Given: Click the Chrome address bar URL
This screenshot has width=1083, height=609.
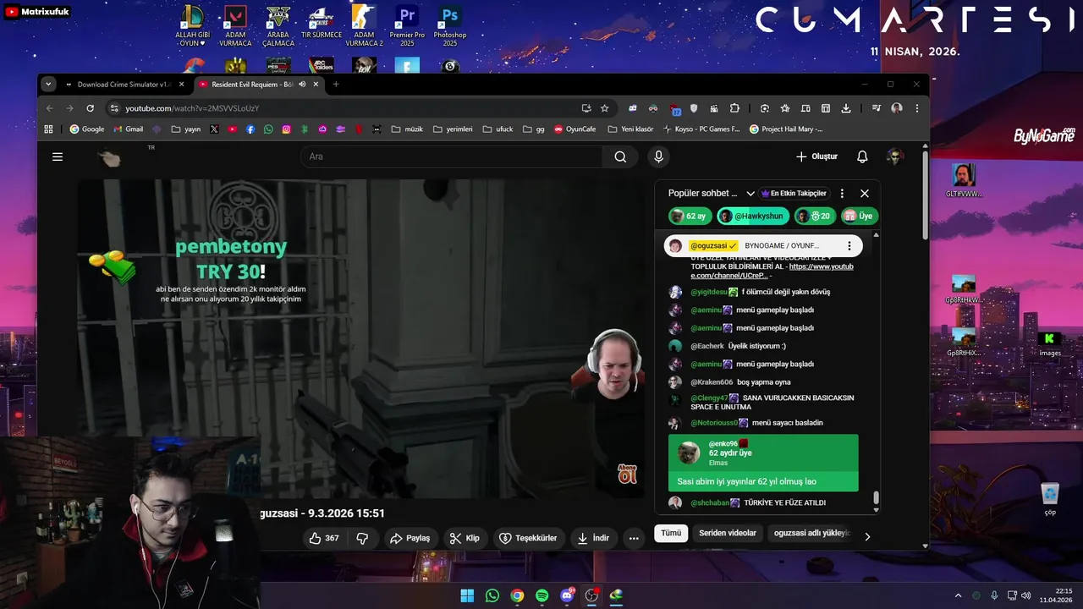Looking at the screenshot, I should click(192, 108).
